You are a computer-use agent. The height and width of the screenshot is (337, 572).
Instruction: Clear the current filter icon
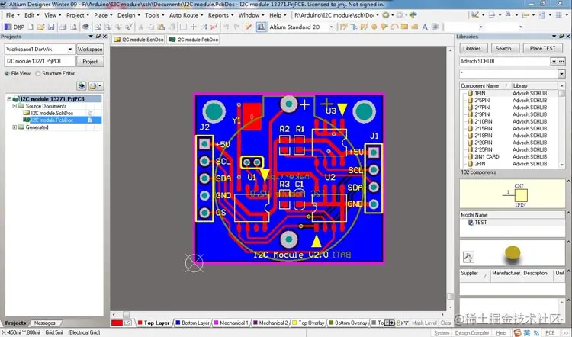coord(214,27)
